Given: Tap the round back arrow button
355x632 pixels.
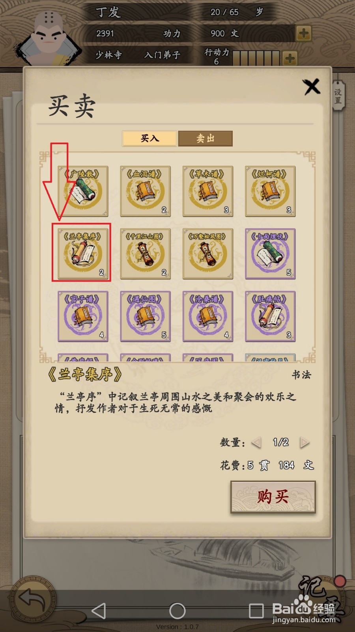Looking at the screenshot, I should (33, 600).
